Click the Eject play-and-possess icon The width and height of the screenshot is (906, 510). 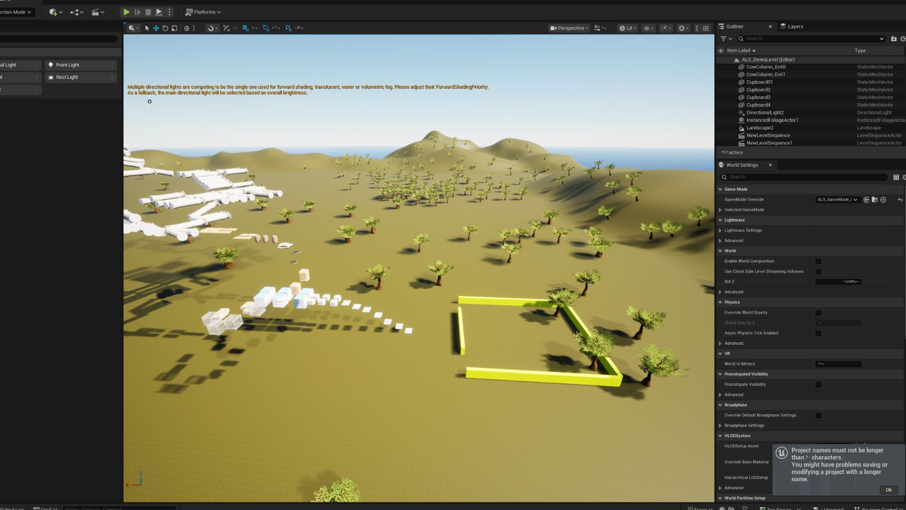(159, 12)
